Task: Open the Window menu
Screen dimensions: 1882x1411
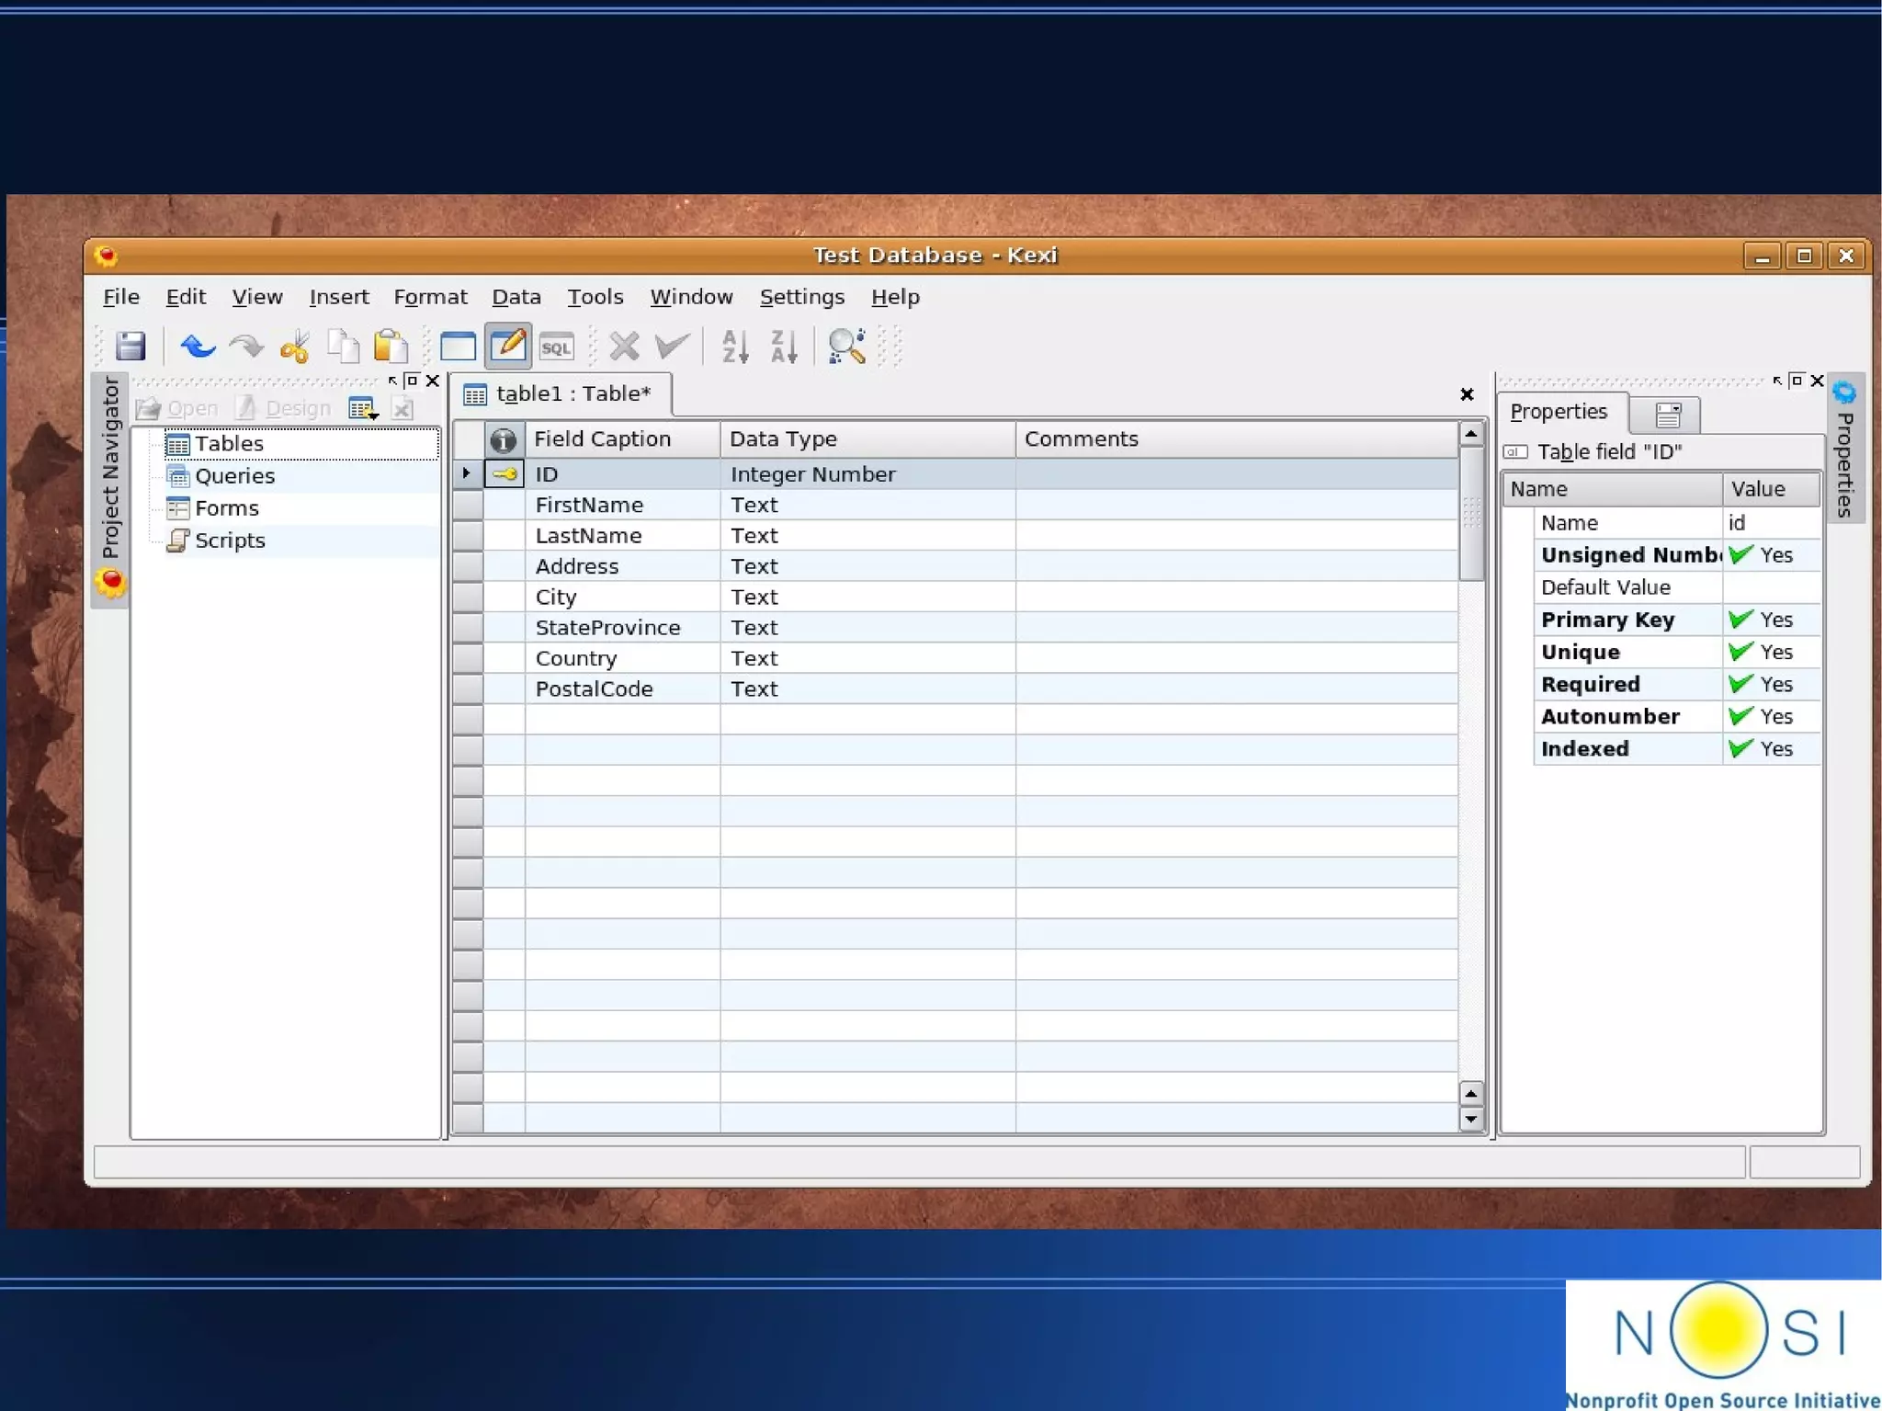Action: point(691,297)
